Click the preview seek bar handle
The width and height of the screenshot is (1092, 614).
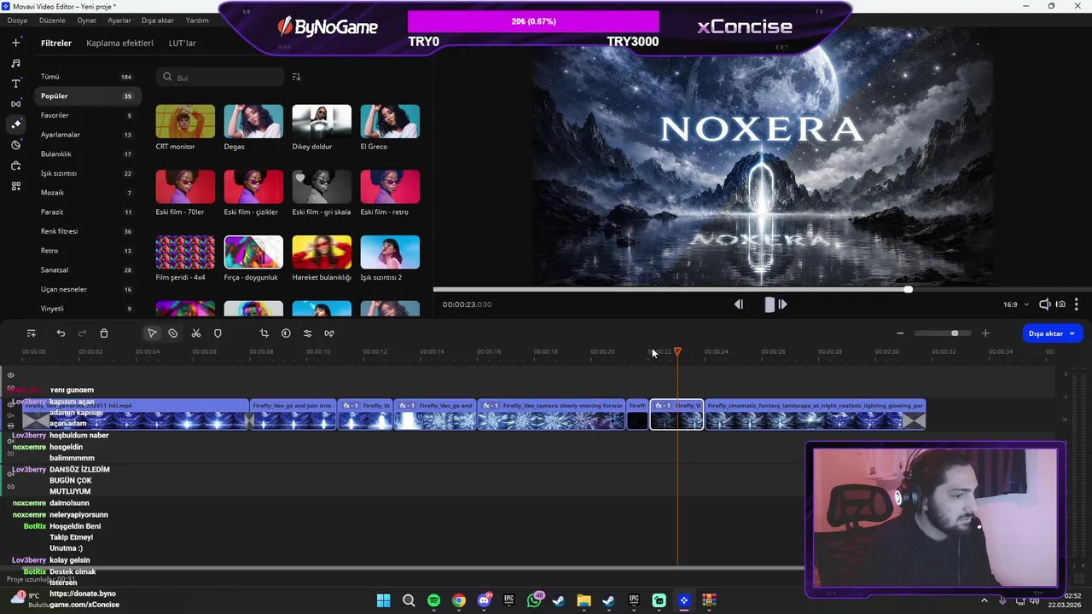click(x=909, y=289)
